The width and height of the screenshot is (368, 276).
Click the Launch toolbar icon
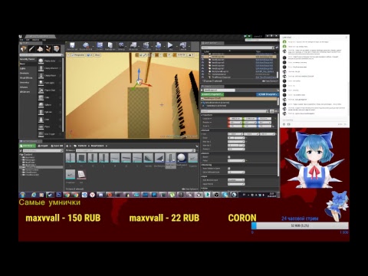(x=183, y=46)
